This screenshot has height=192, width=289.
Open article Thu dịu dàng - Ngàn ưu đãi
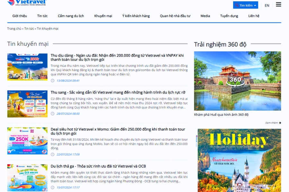[117, 58]
